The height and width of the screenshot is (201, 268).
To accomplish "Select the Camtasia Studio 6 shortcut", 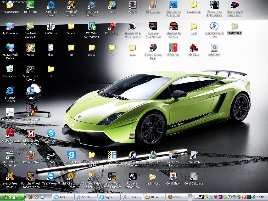I will 30,26.
